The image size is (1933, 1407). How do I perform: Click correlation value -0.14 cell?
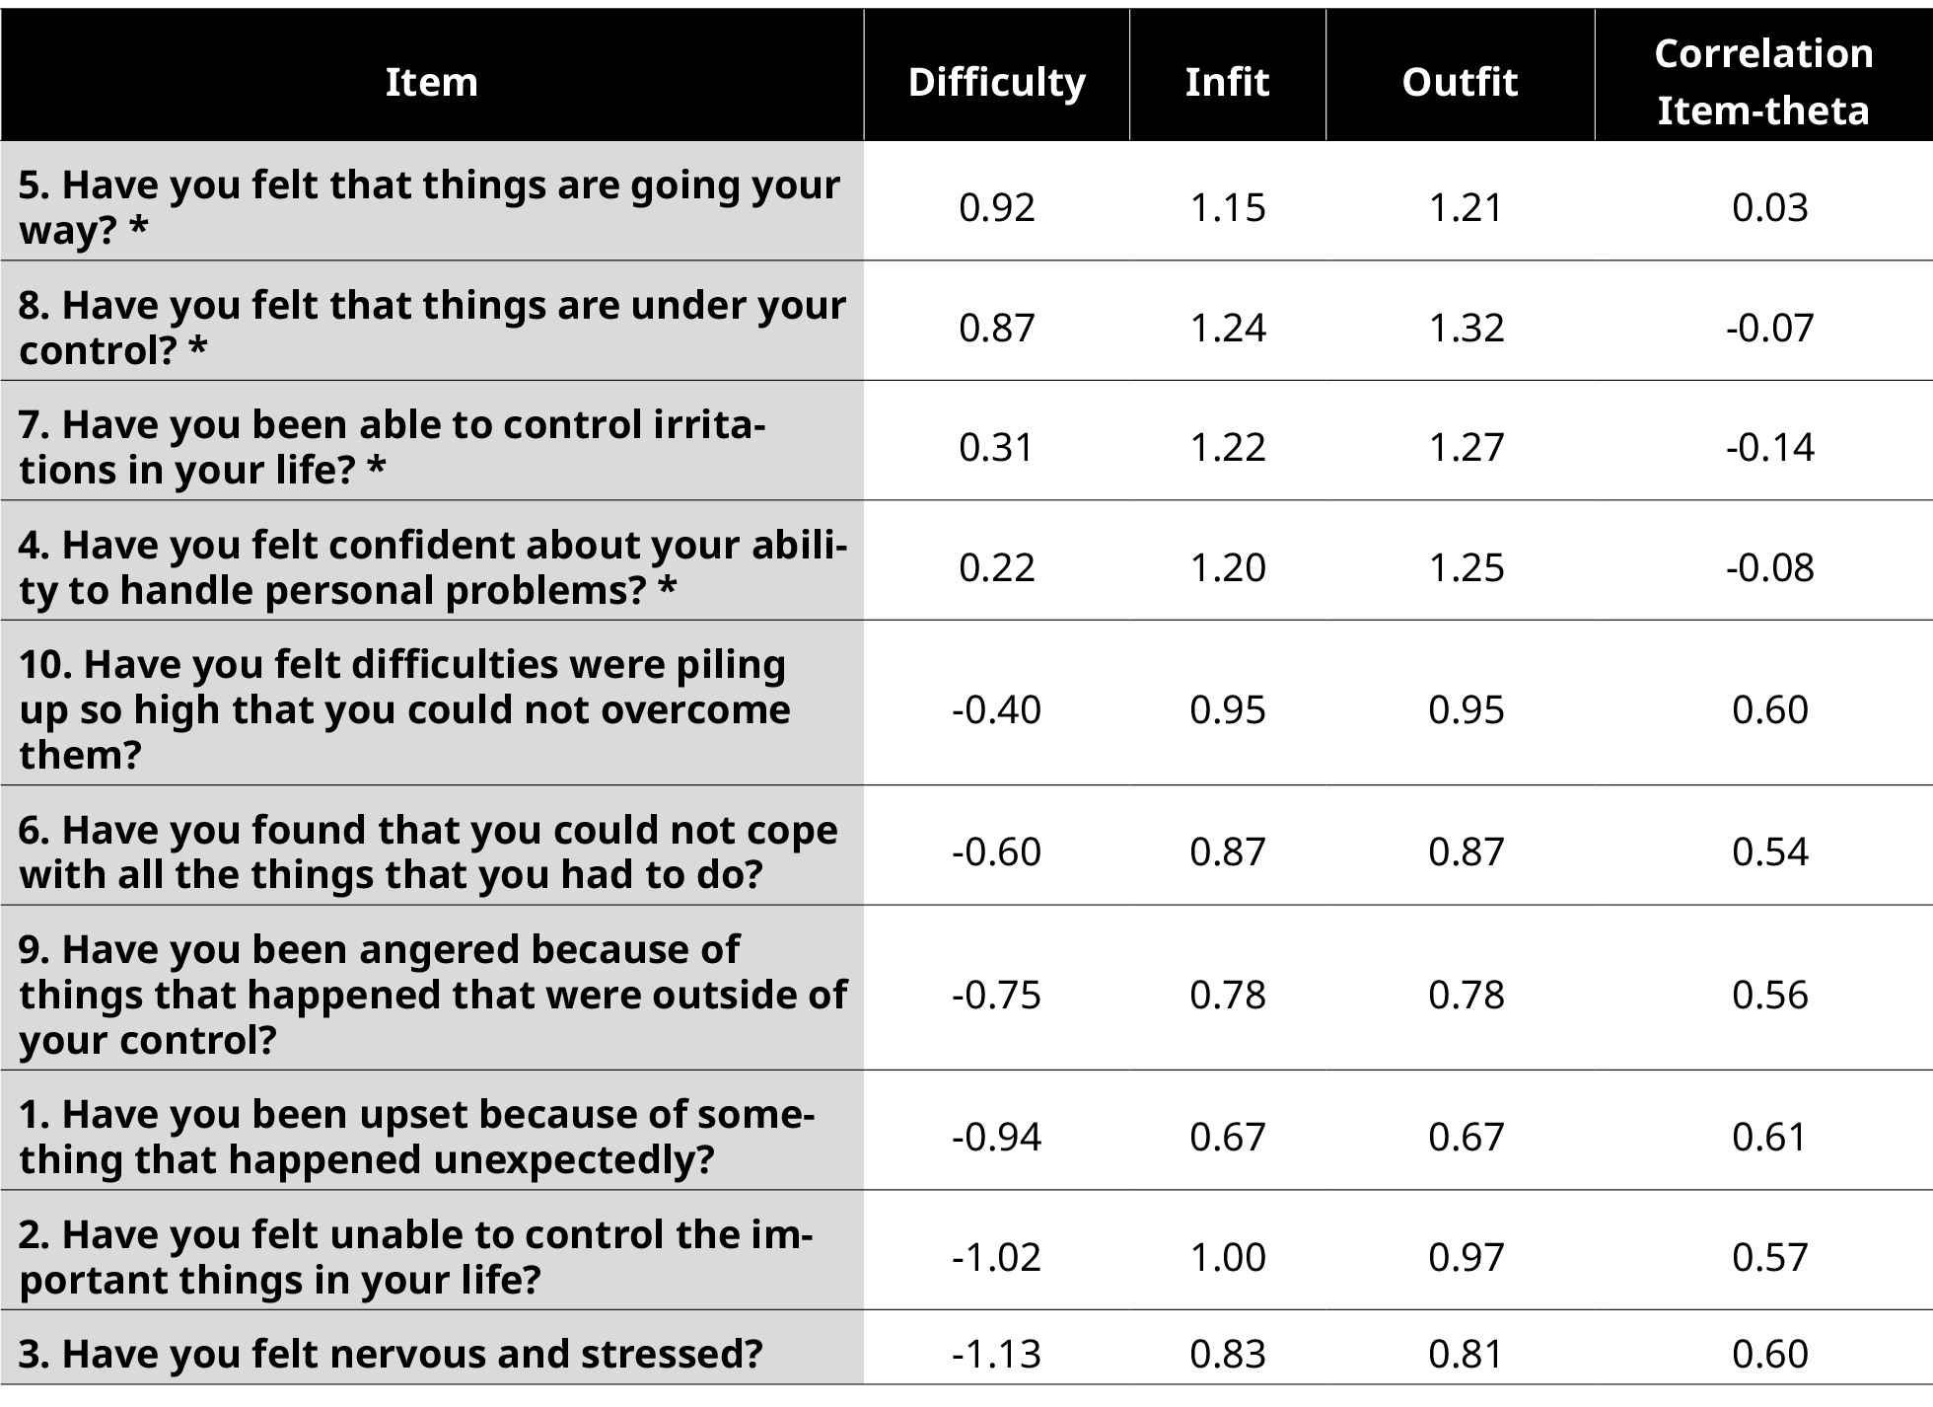(x=1769, y=448)
